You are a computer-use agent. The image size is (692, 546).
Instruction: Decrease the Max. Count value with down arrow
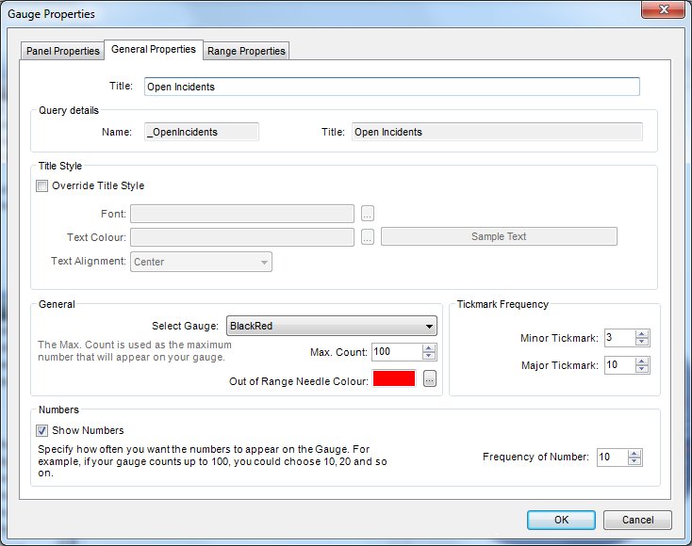click(429, 357)
